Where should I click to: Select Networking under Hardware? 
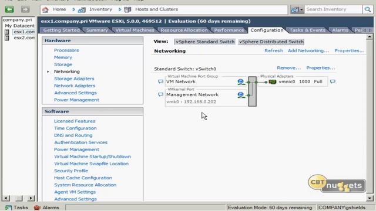tap(67, 72)
